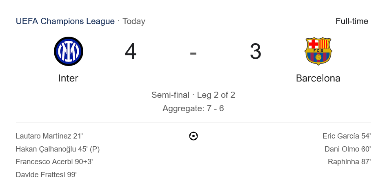Viewport: 387px width, 187px height.
Task: Select Eric García 54' goal entry
Action: pyautogui.click(x=347, y=136)
